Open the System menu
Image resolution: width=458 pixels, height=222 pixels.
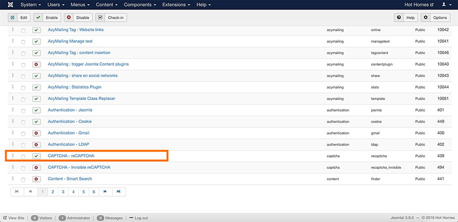tap(31, 5)
